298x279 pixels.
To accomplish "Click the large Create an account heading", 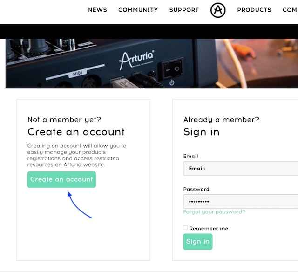I will 76,132.
